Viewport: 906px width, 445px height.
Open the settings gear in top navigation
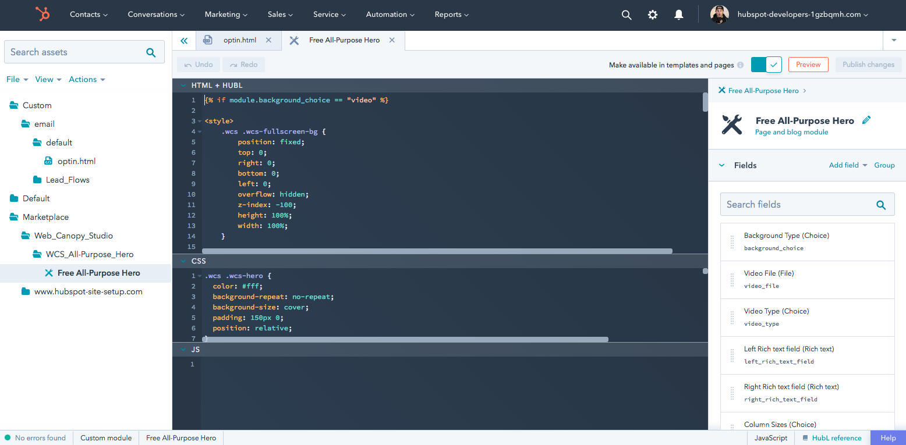(652, 15)
